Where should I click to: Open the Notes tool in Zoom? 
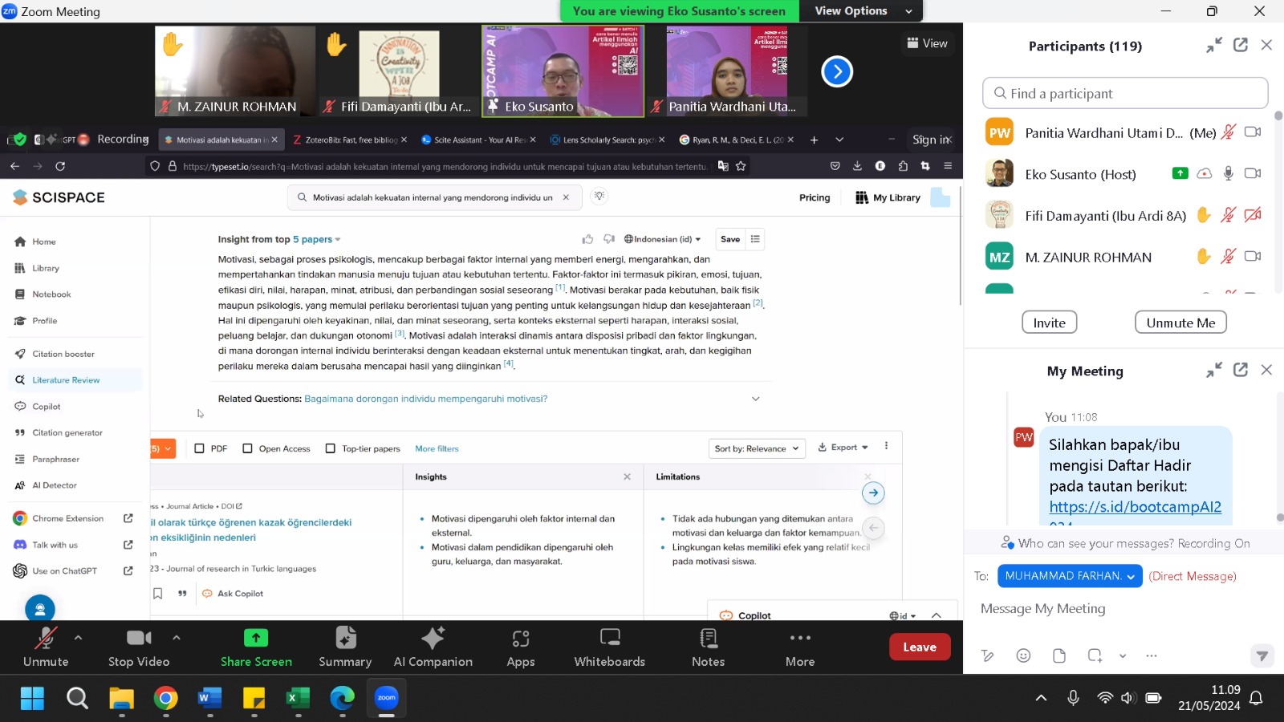[x=708, y=647]
